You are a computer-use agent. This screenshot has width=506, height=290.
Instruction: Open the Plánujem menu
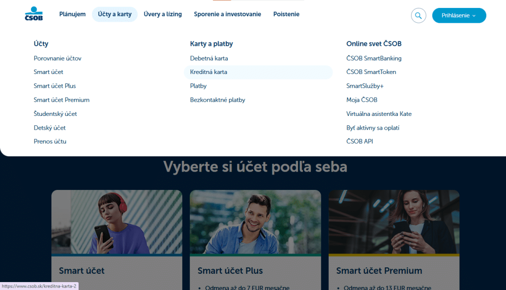(72, 14)
